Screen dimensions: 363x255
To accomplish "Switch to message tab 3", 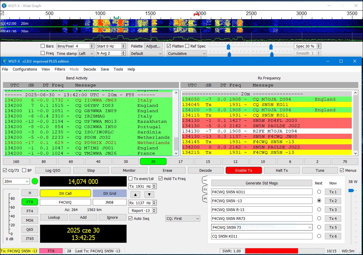I will (x=205, y=198).
